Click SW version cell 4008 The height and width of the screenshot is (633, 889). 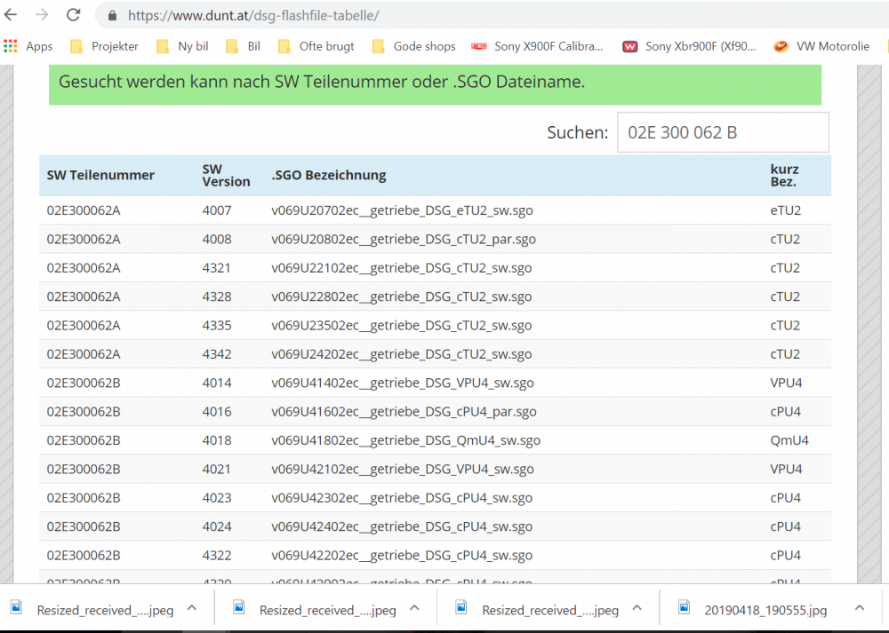[x=217, y=240]
